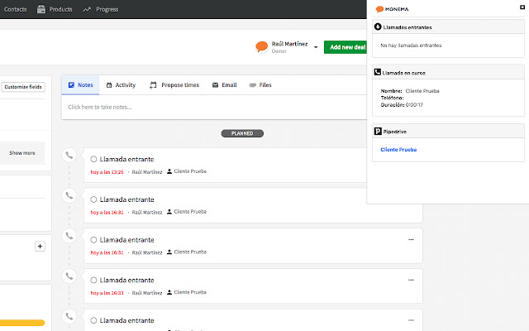The width and height of the screenshot is (529, 331).
Task: Close the Monema panel
Action: coord(522,7)
